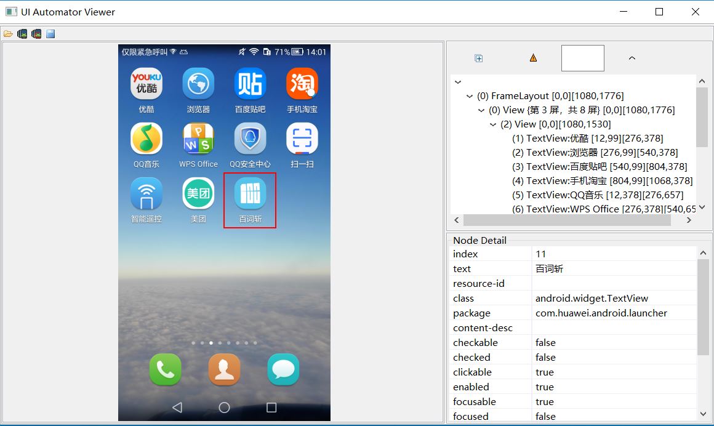Select TextView:百度贴吧 tree row
This screenshot has width=714, height=426.
pos(600,167)
